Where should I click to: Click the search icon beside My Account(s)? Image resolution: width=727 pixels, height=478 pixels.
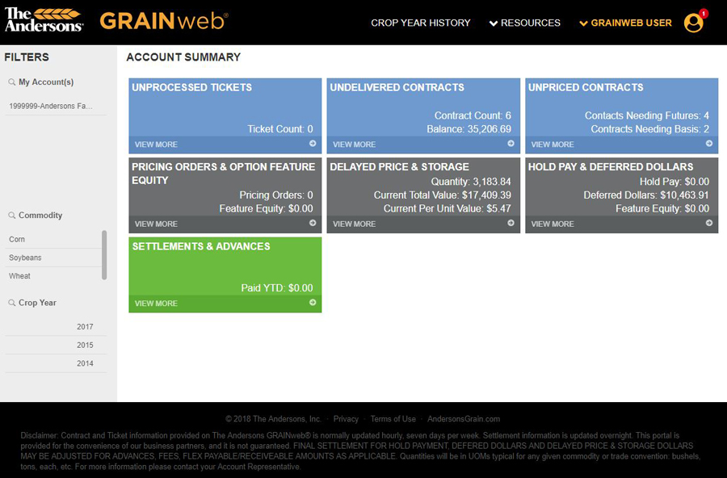pos(11,82)
